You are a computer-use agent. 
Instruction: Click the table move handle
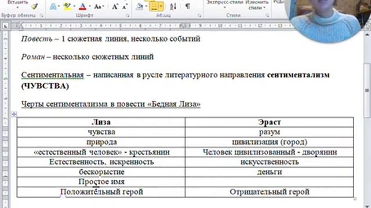14,114
